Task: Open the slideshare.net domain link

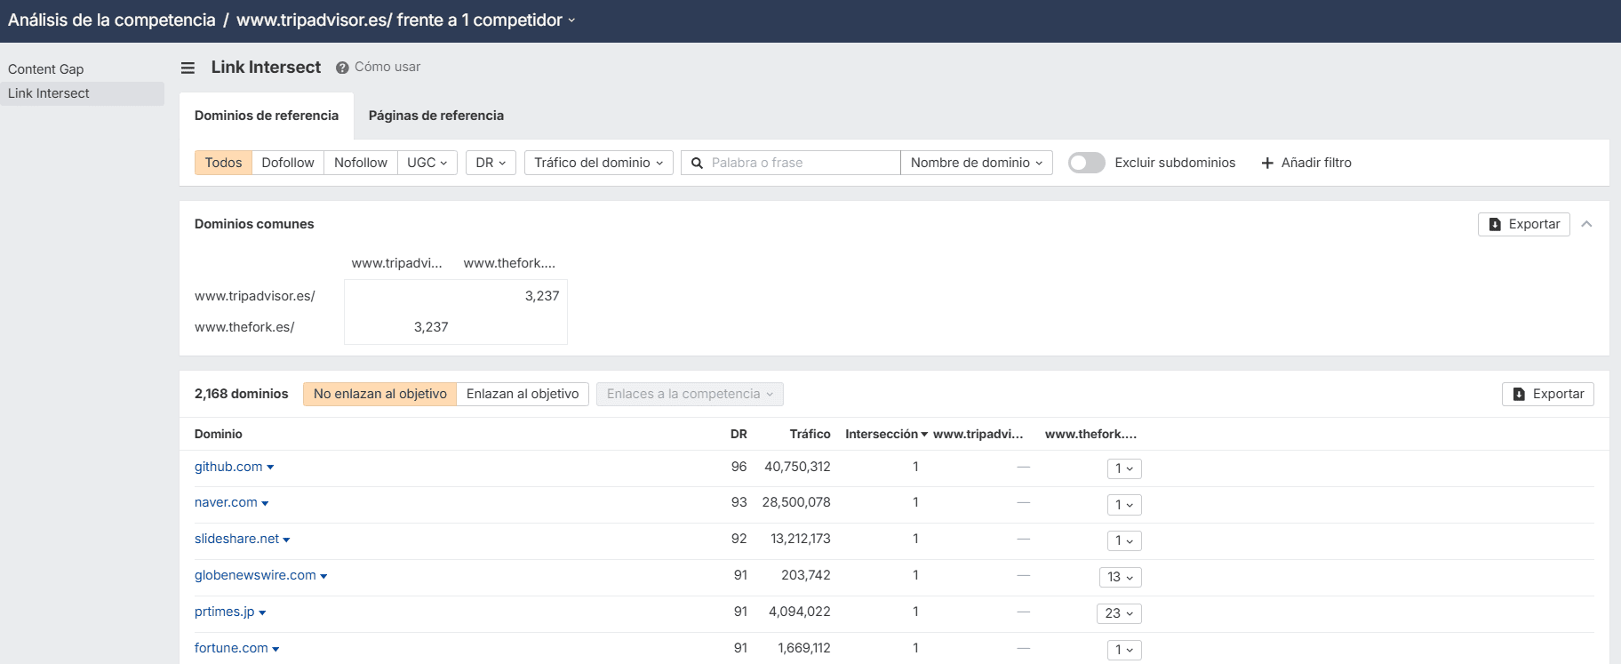Action: point(236,539)
